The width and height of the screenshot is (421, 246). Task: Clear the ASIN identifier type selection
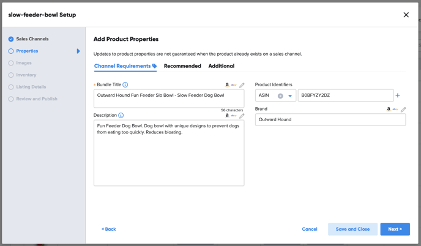coord(280,96)
